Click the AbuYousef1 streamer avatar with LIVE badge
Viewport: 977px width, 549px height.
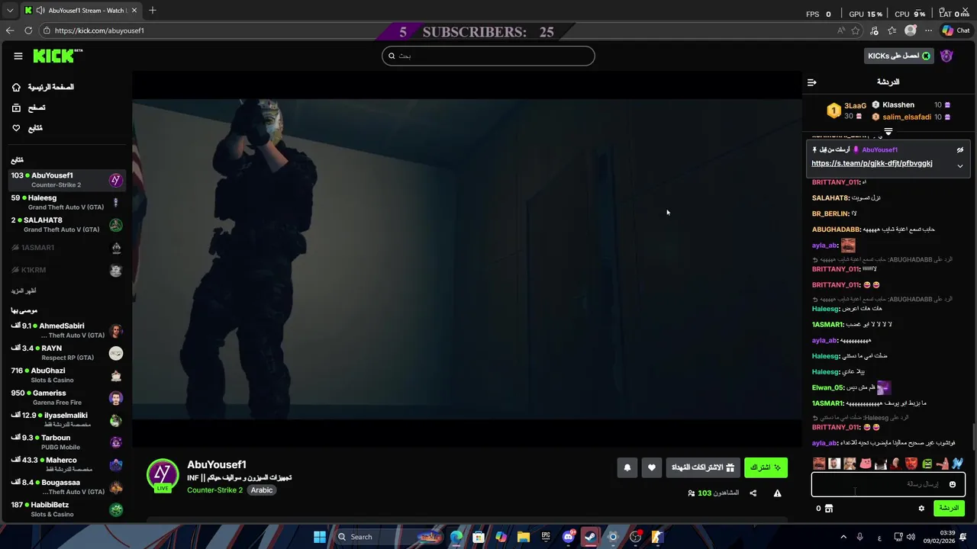(x=163, y=475)
